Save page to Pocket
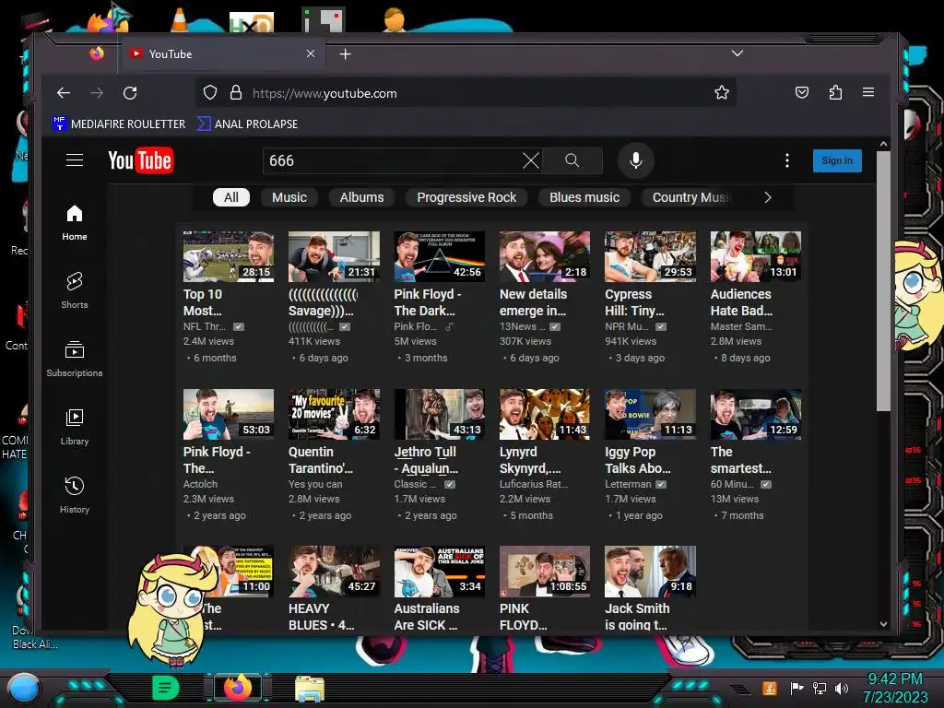This screenshot has width=944, height=708. tap(802, 92)
